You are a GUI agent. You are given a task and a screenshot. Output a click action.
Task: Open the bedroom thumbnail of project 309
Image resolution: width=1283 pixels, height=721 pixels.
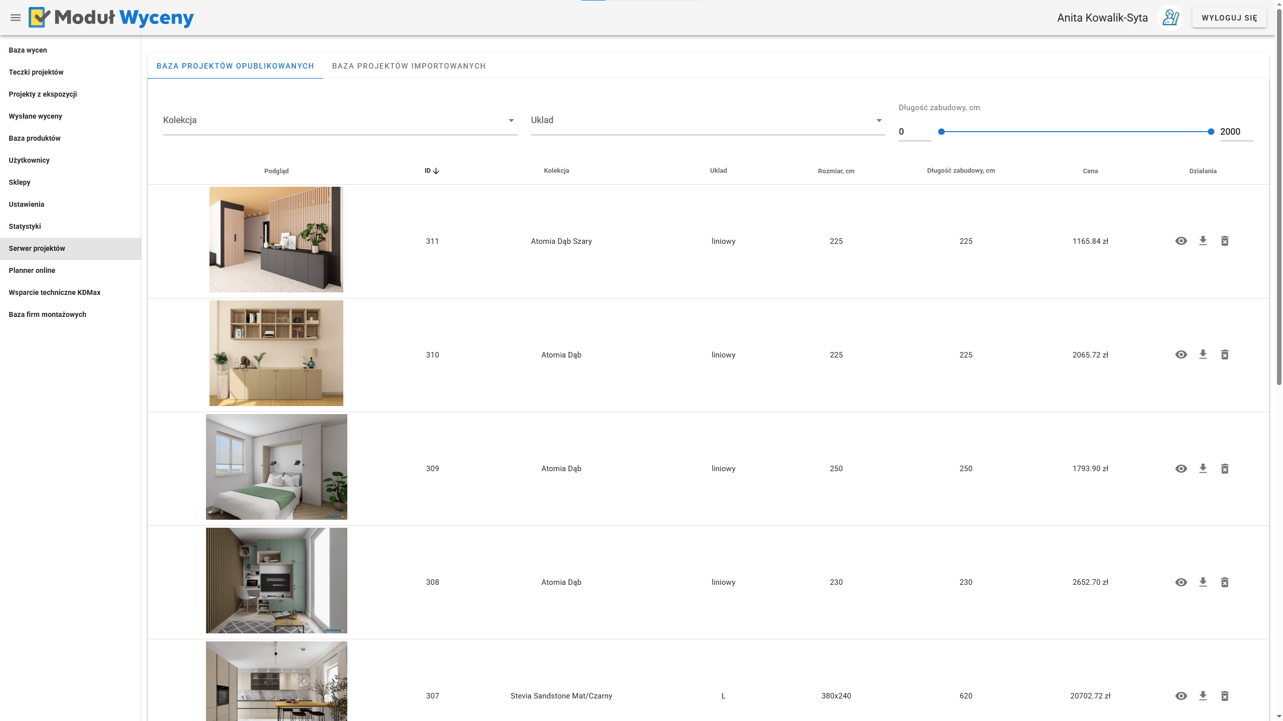point(276,467)
